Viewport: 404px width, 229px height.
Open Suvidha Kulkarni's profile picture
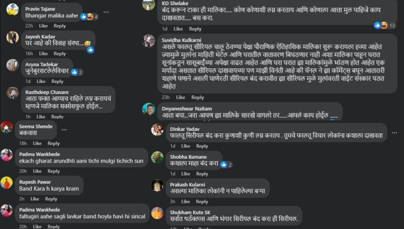[x=148, y=41]
